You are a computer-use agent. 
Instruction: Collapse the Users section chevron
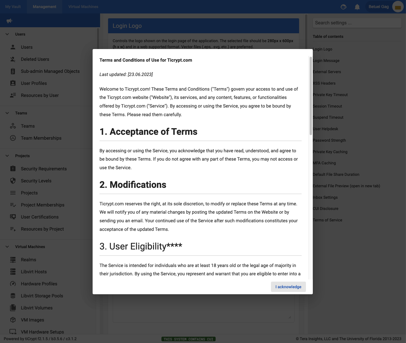click(x=7, y=34)
